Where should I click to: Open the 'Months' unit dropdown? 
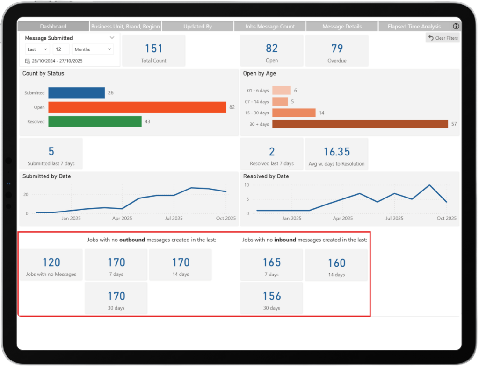[93, 49]
